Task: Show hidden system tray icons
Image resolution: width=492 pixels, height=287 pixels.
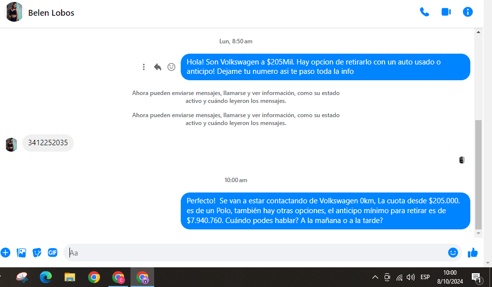Action: point(375,277)
